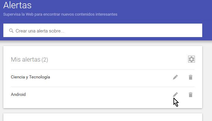Edit the Android alert with pencil icon
Viewport: 212px width, 121px height.
coord(175,95)
